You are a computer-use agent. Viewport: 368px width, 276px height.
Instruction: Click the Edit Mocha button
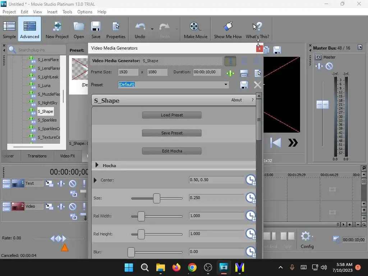tap(172, 151)
